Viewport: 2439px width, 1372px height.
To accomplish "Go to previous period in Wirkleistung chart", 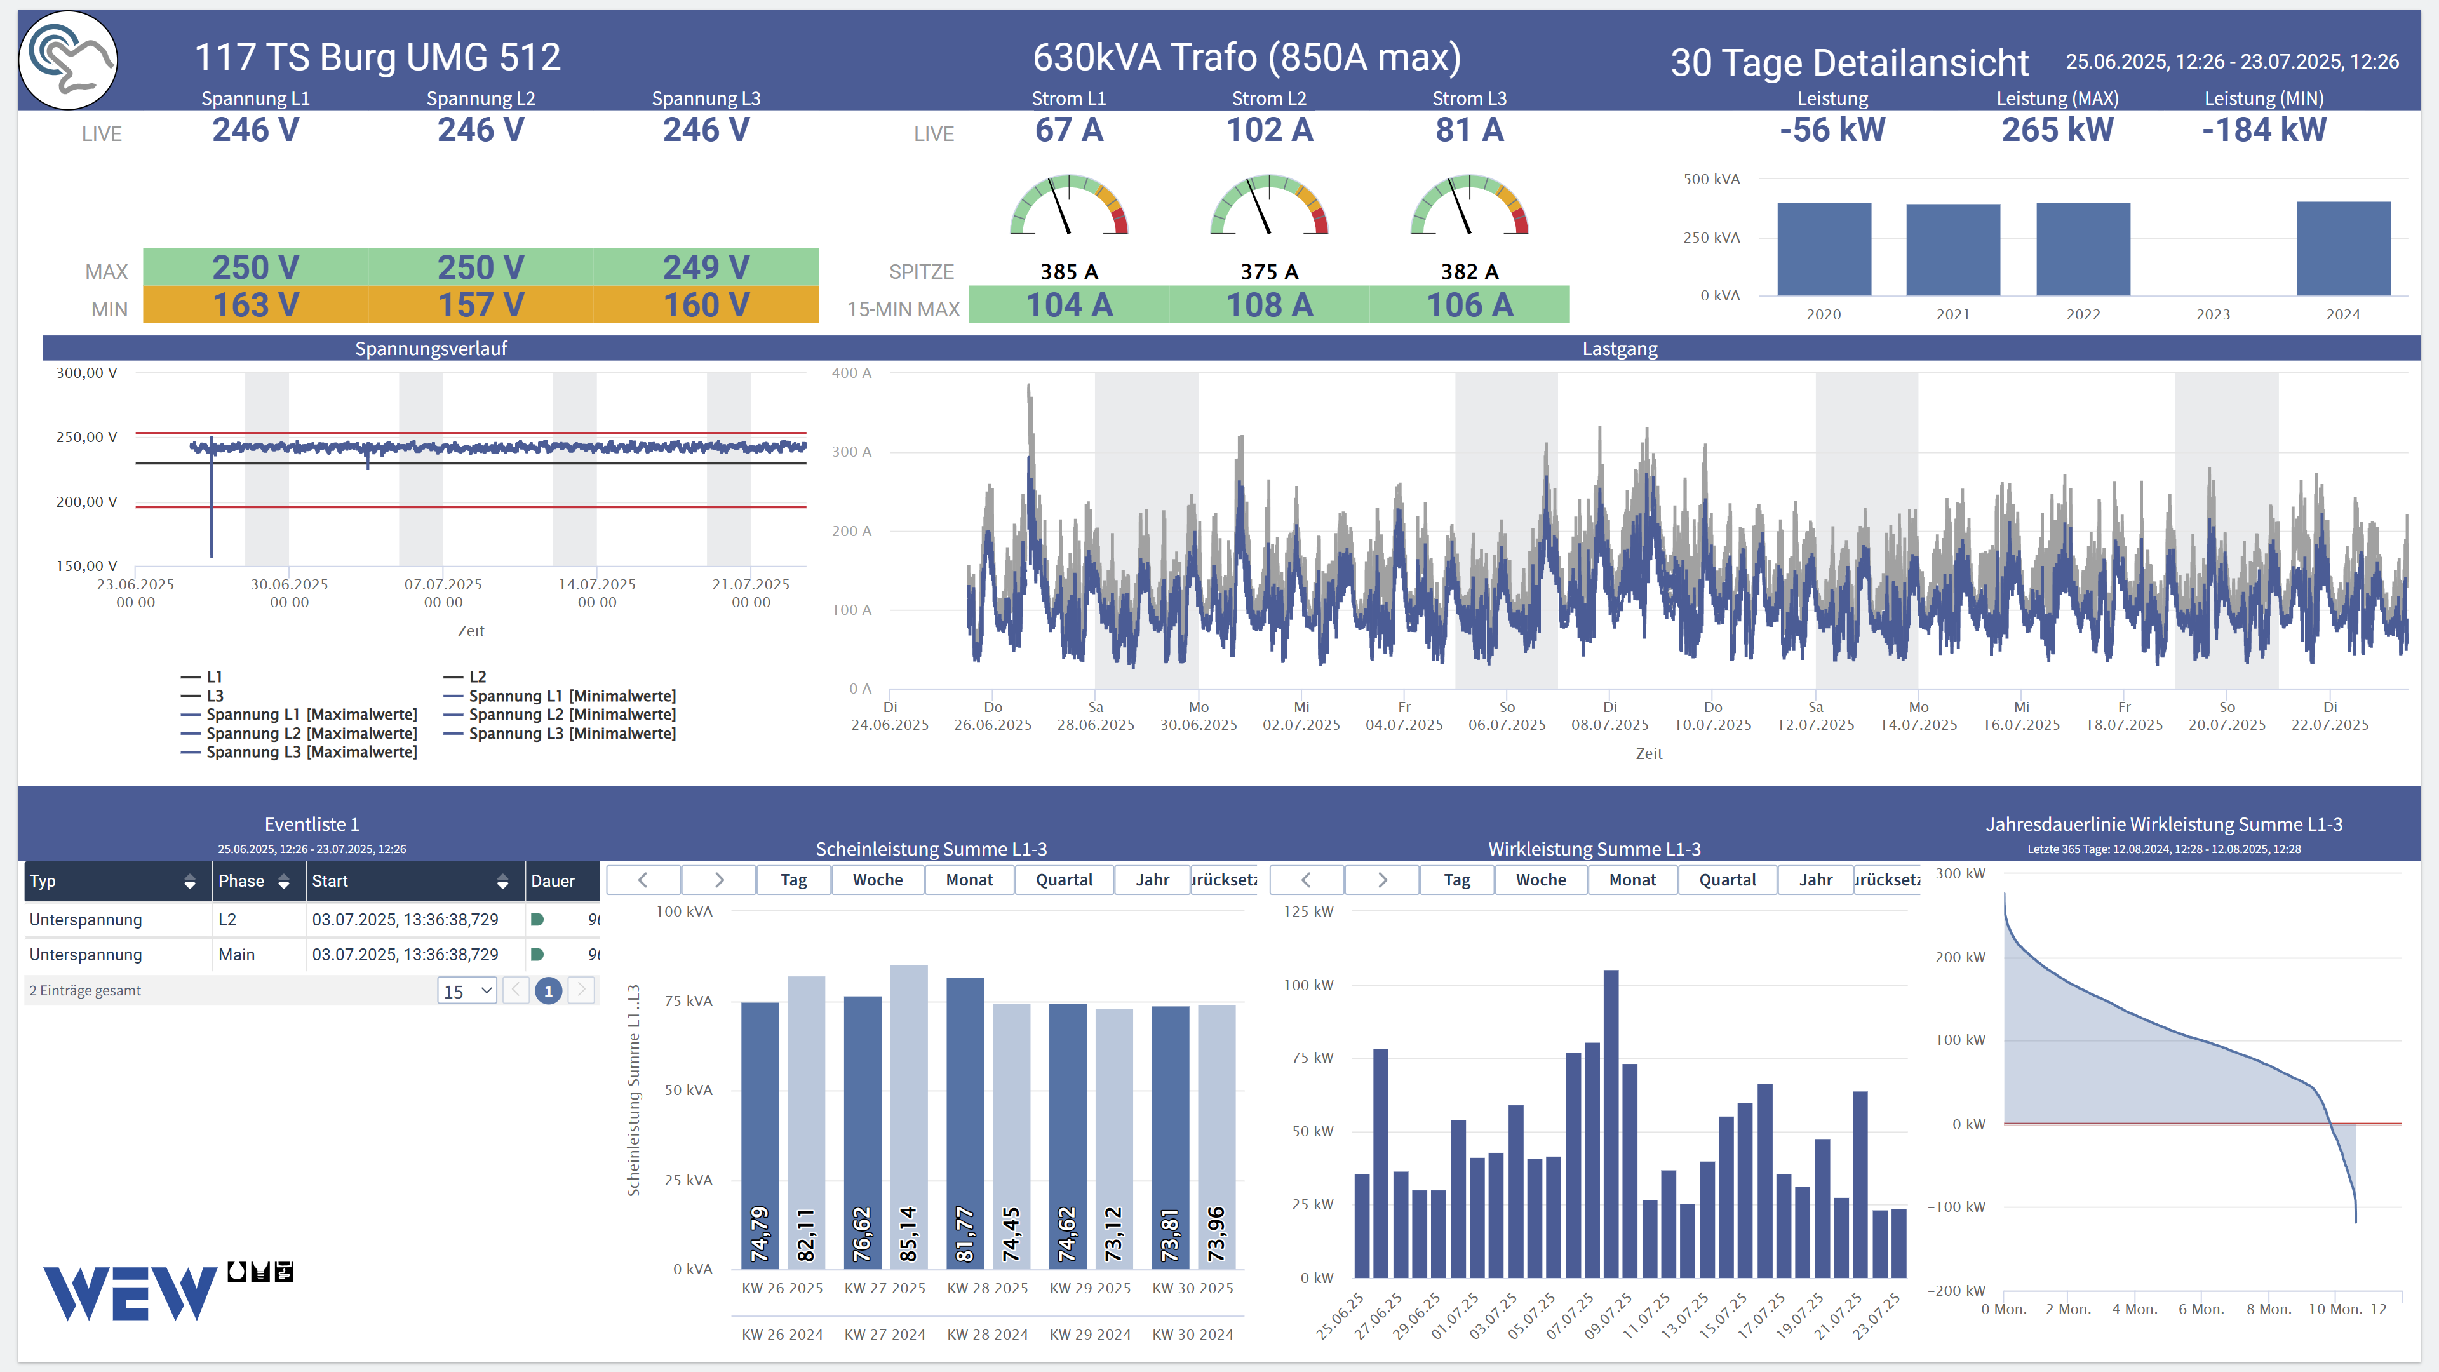I will (x=1306, y=880).
